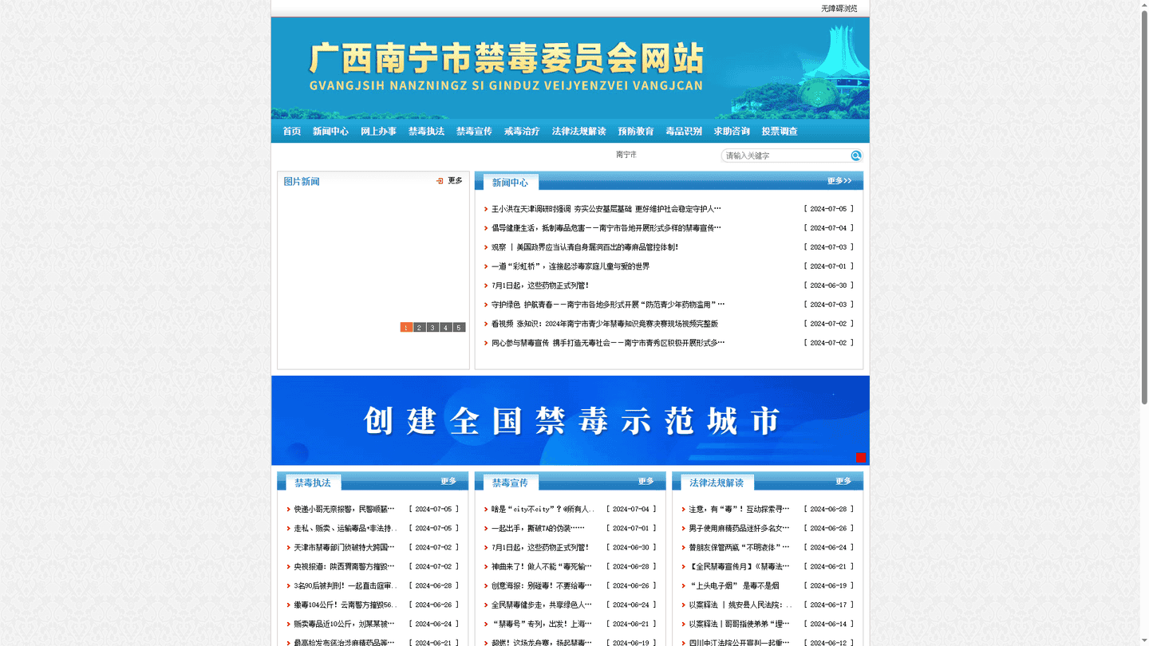Select the 禁毒执法 panel tab
This screenshot has width=1149, height=646.
[313, 483]
